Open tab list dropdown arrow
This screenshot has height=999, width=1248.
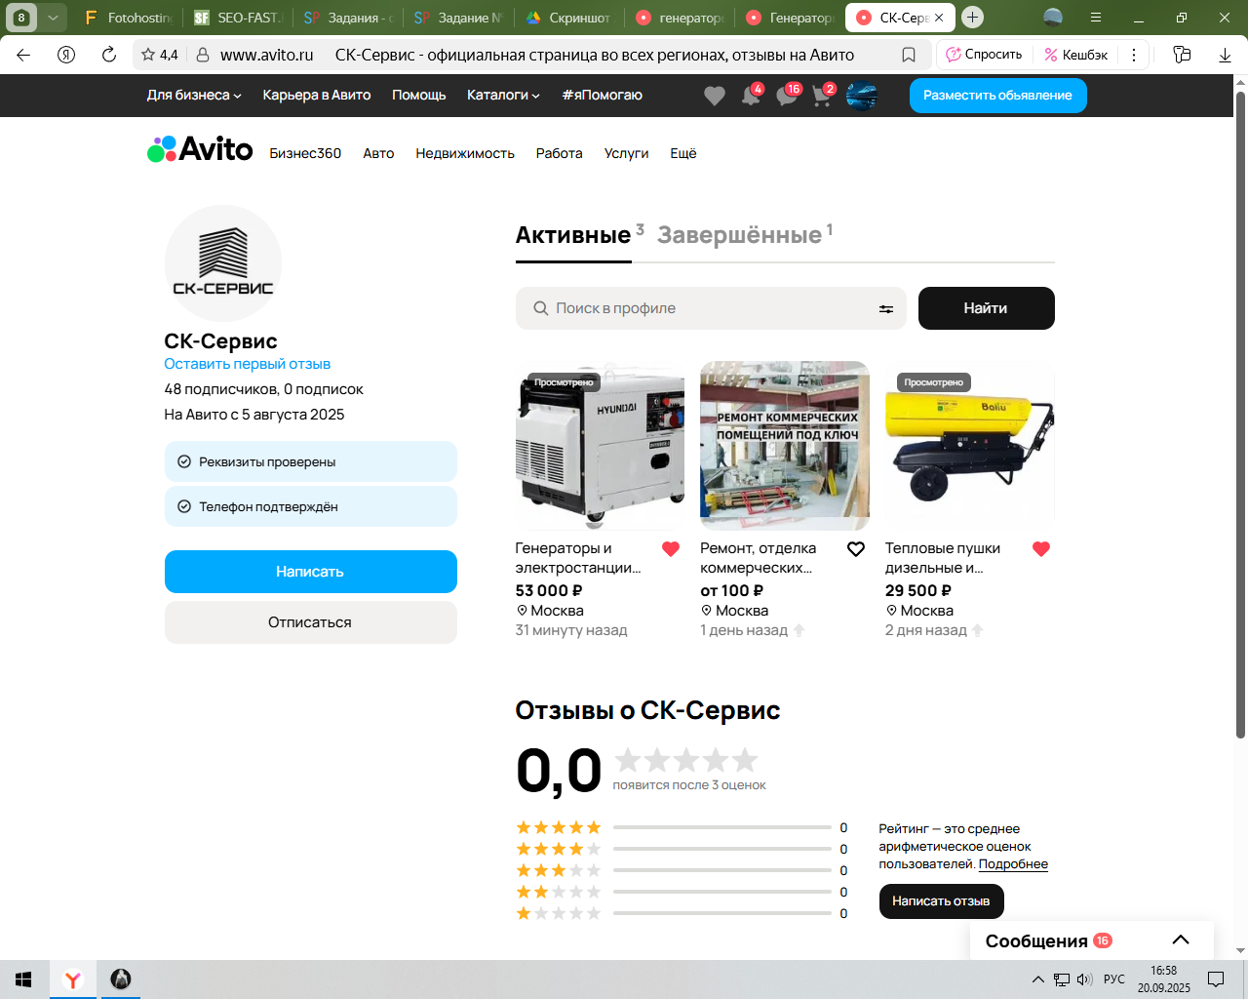pyautogui.click(x=53, y=18)
